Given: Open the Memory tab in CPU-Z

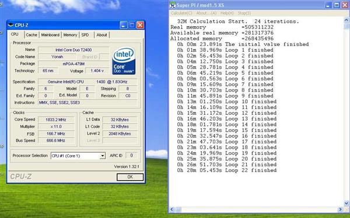Looking at the screenshot, I should pyautogui.click(x=70, y=35).
